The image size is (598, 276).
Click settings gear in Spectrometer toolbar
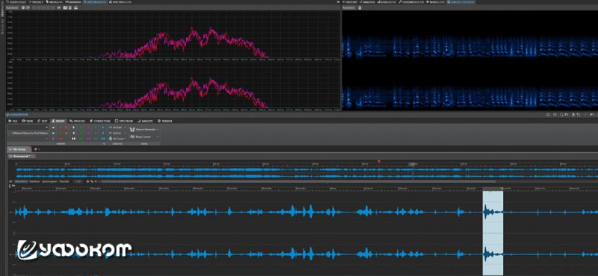point(23,7)
